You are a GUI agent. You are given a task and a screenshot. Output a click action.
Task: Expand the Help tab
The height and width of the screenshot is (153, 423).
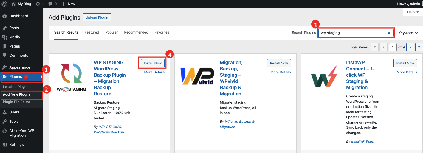(413, 12)
